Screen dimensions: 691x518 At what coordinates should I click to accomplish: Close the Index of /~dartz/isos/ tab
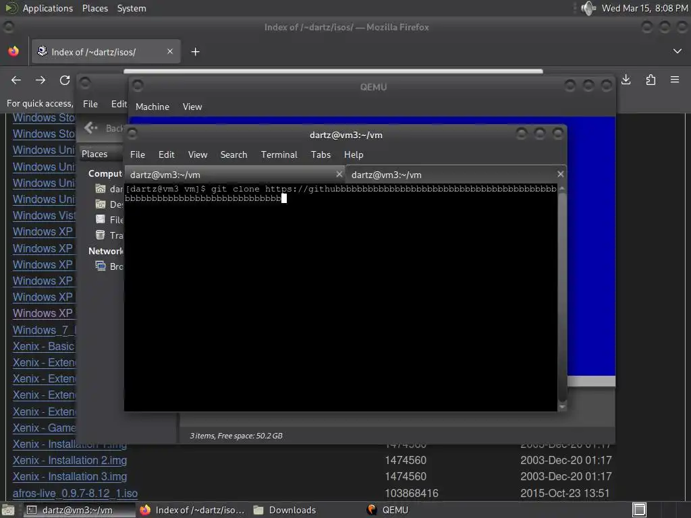170,51
